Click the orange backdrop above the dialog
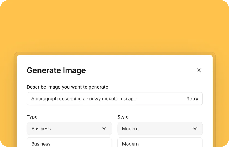Image resolution: width=229 pixels, height=147 pixels. click(x=114, y=25)
